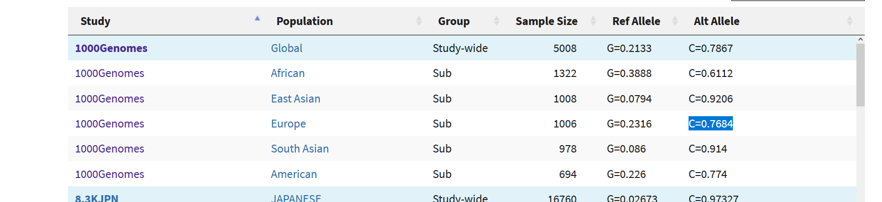The image size is (882, 202).
Task: Click the G=0.3888 ref allele cell
Action: pyautogui.click(x=629, y=73)
